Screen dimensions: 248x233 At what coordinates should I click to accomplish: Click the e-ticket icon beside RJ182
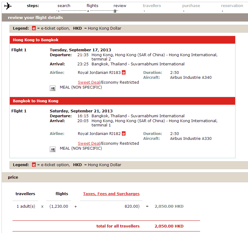[124, 134]
